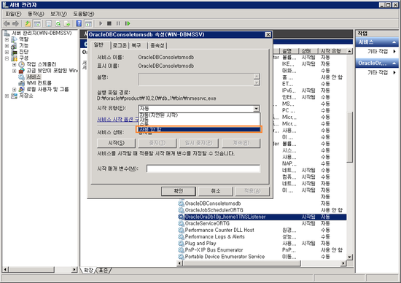Click the 시작(S) button
The width and height of the screenshot is (401, 283).
click(117, 143)
